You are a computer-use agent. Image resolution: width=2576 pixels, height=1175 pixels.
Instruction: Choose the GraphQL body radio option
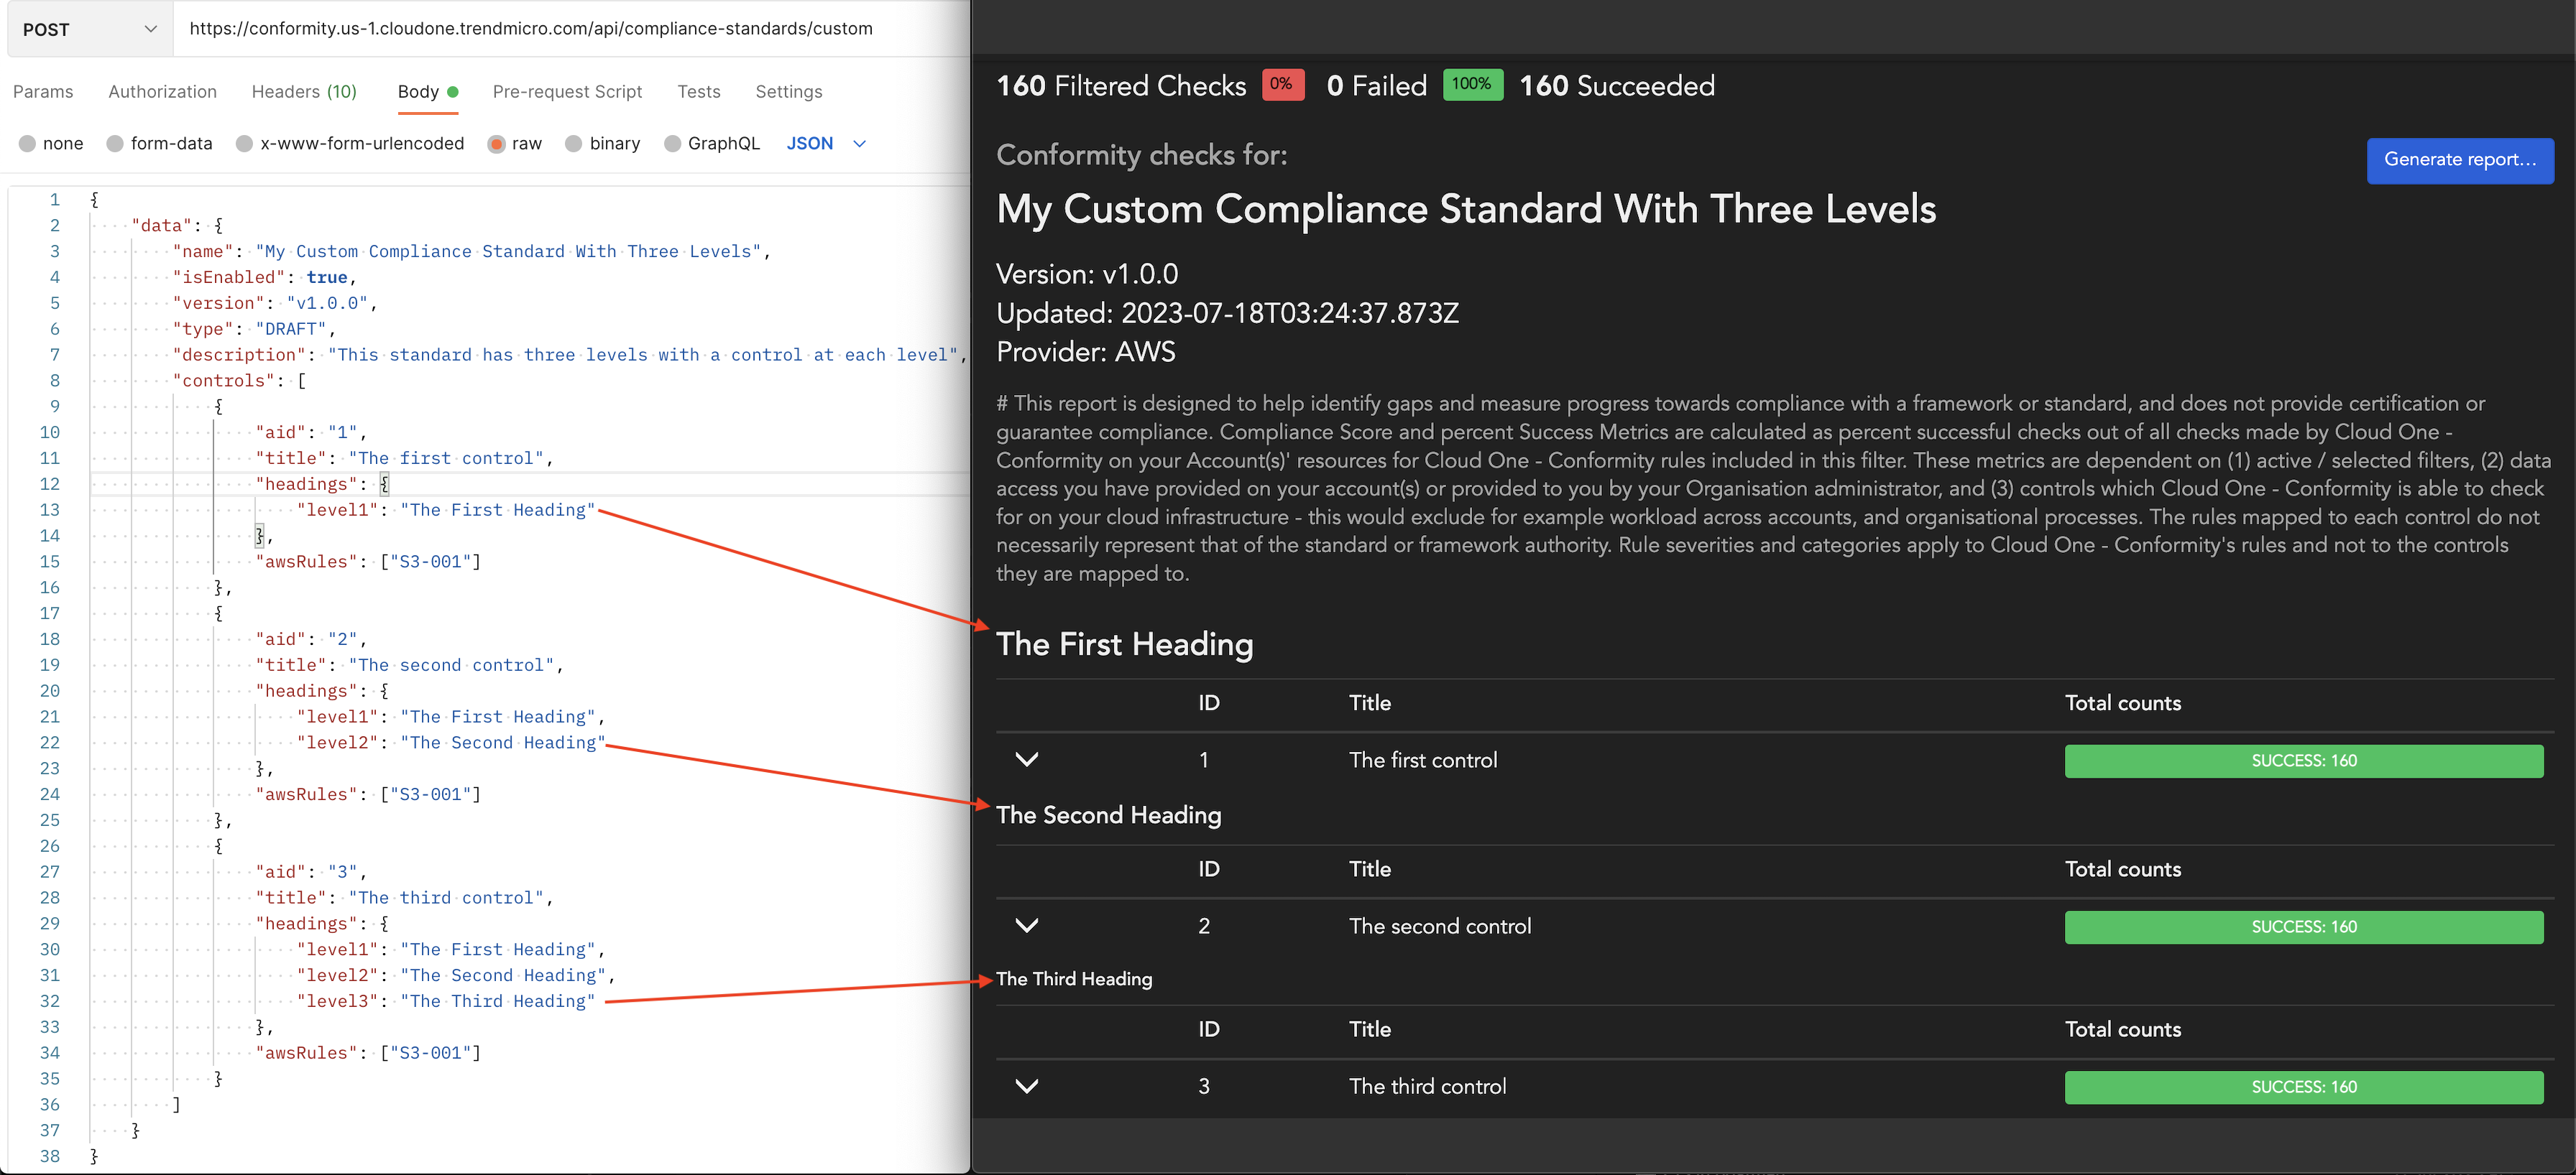pyautogui.click(x=673, y=144)
